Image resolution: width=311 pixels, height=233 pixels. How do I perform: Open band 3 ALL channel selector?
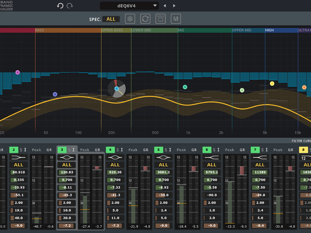[66, 165]
